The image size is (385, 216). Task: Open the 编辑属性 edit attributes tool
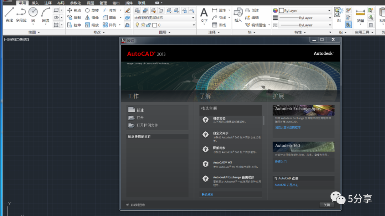(x=256, y=25)
